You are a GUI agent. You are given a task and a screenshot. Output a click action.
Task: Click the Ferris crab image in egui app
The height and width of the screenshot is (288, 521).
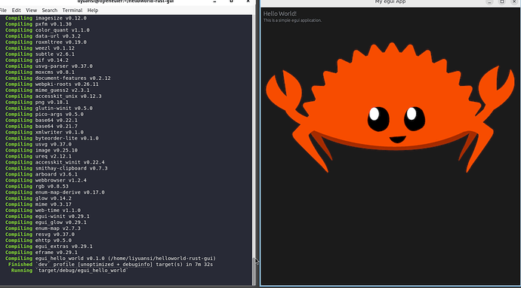[390, 107]
